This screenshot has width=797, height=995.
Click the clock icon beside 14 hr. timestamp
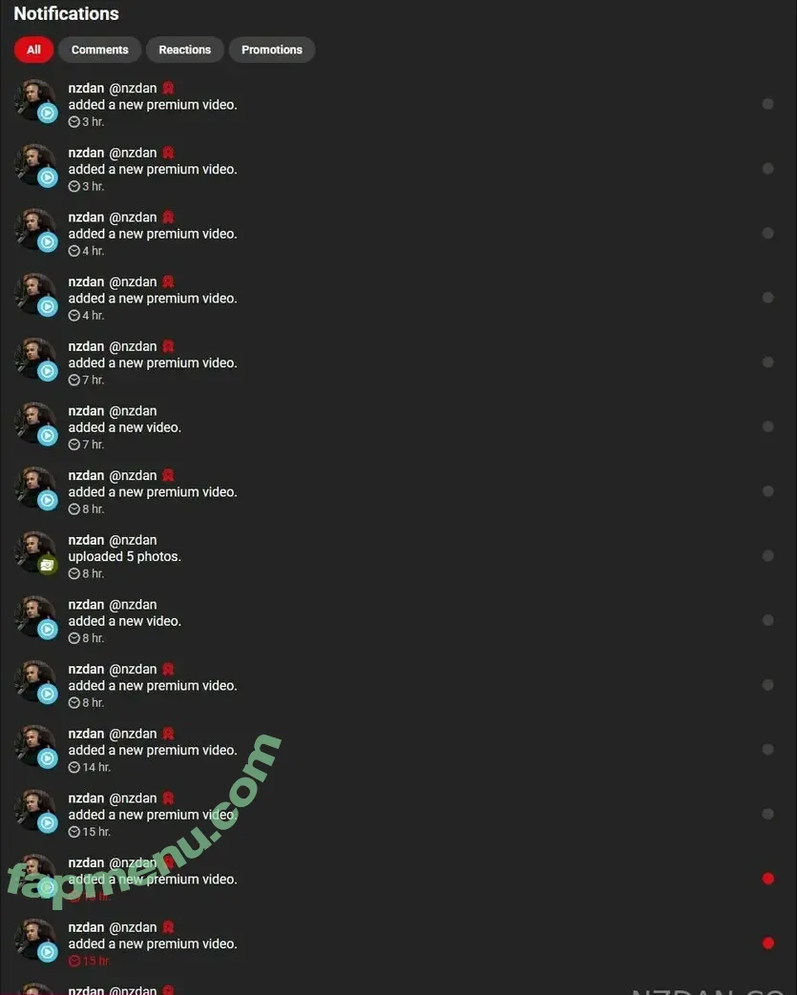[x=74, y=767]
